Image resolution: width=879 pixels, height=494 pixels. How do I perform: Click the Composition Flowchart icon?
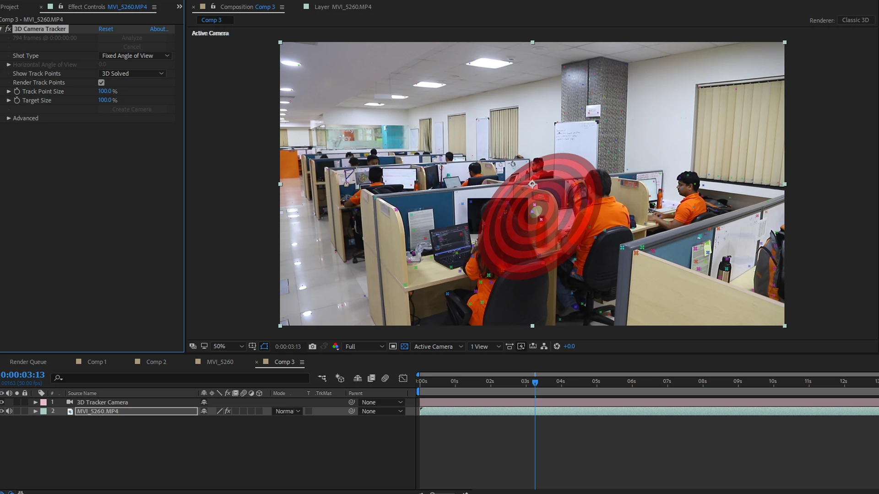(544, 347)
